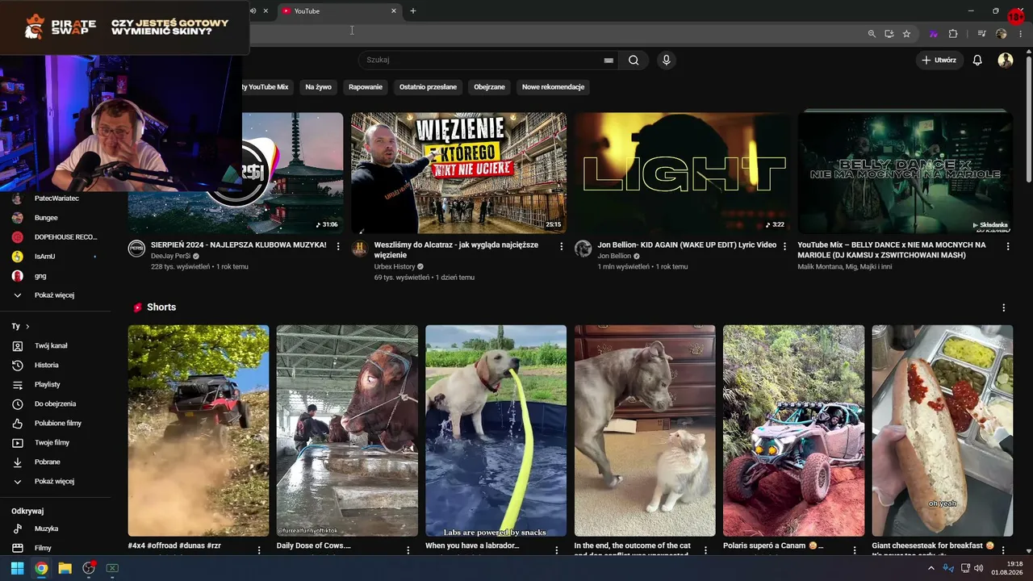
Task: Open the Xbox Game Bar taskbar icon
Action: [112, 568]
